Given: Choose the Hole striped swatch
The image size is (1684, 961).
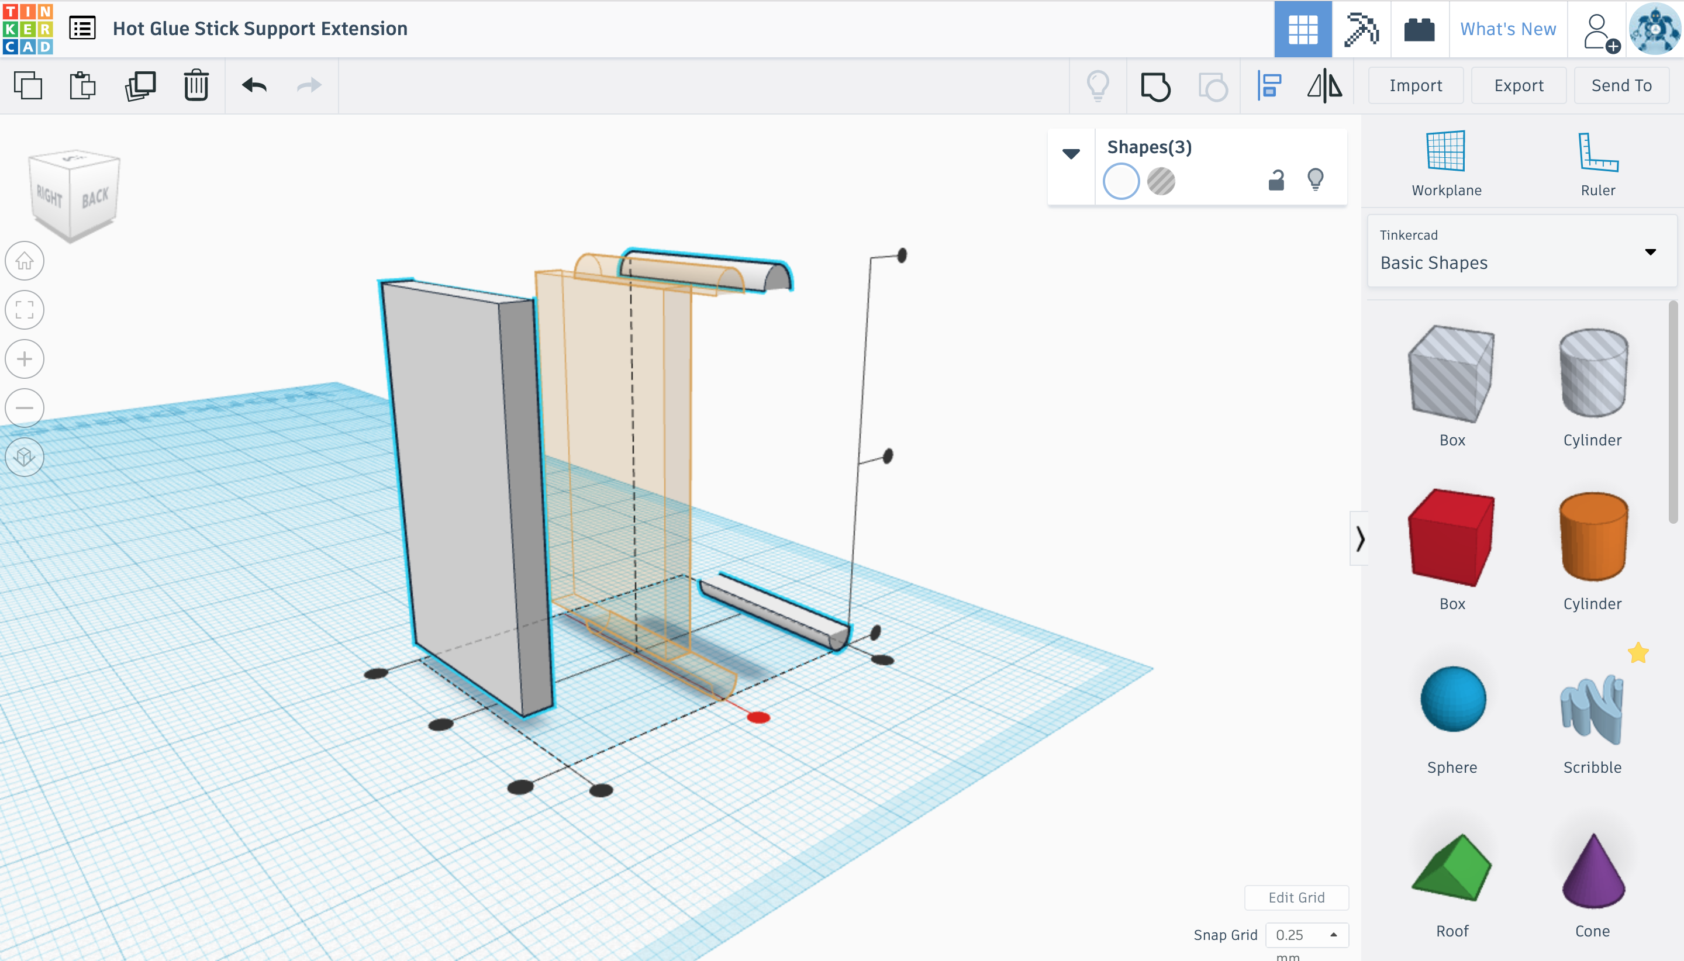Looking at the screenshot, I should pos(1161,181).
